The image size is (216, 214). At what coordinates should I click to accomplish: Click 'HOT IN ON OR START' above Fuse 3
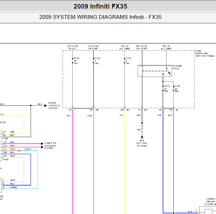[x=93, y=47]
